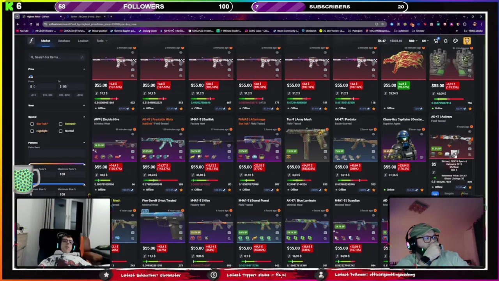The width and height of the screenshot is (499, 281).
Task: Click the browser back arrow
Action: (x=18, y=24)
